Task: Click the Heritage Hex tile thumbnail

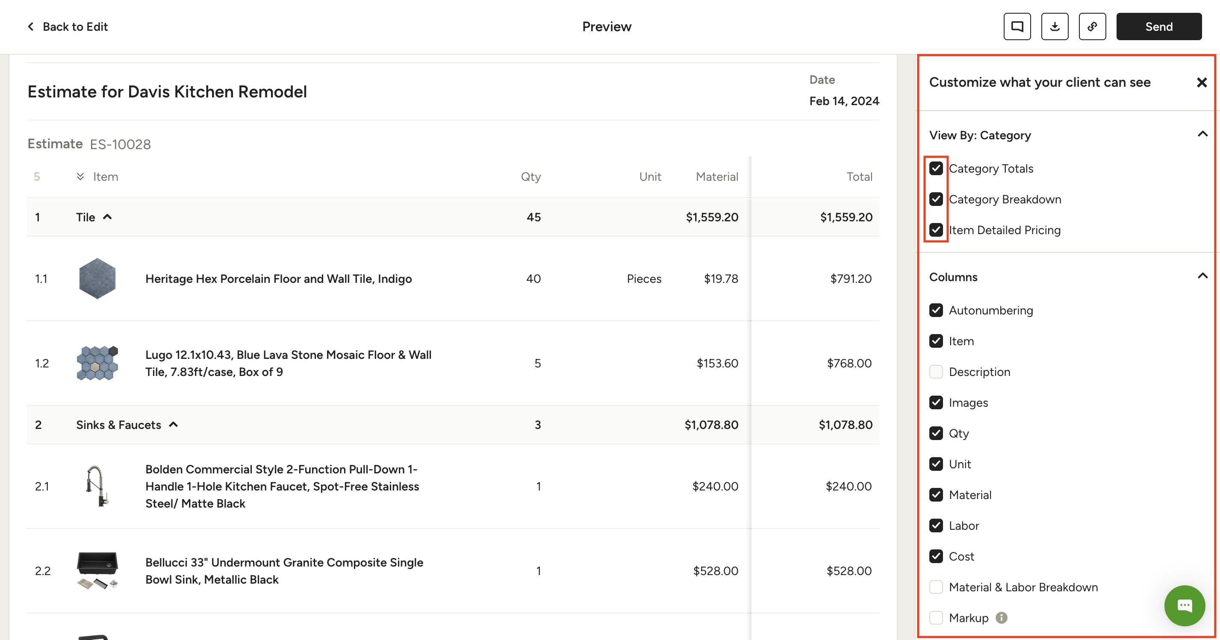Action: (x=97, y=278)
